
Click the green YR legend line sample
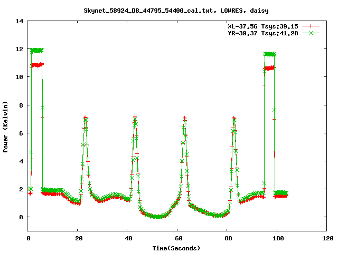coord(311,33)
